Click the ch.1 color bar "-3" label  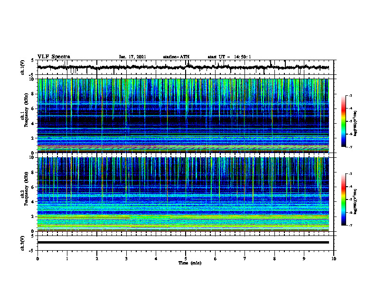tap(350, 96)
